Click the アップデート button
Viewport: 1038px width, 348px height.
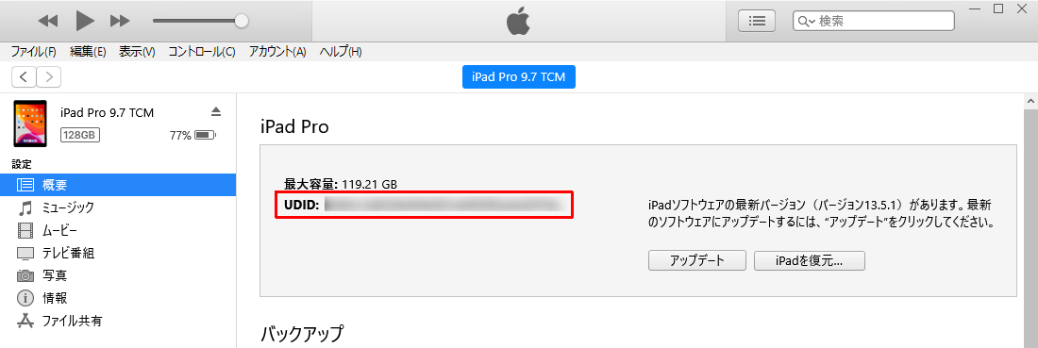pyautogui.click(x=697, y=260)
